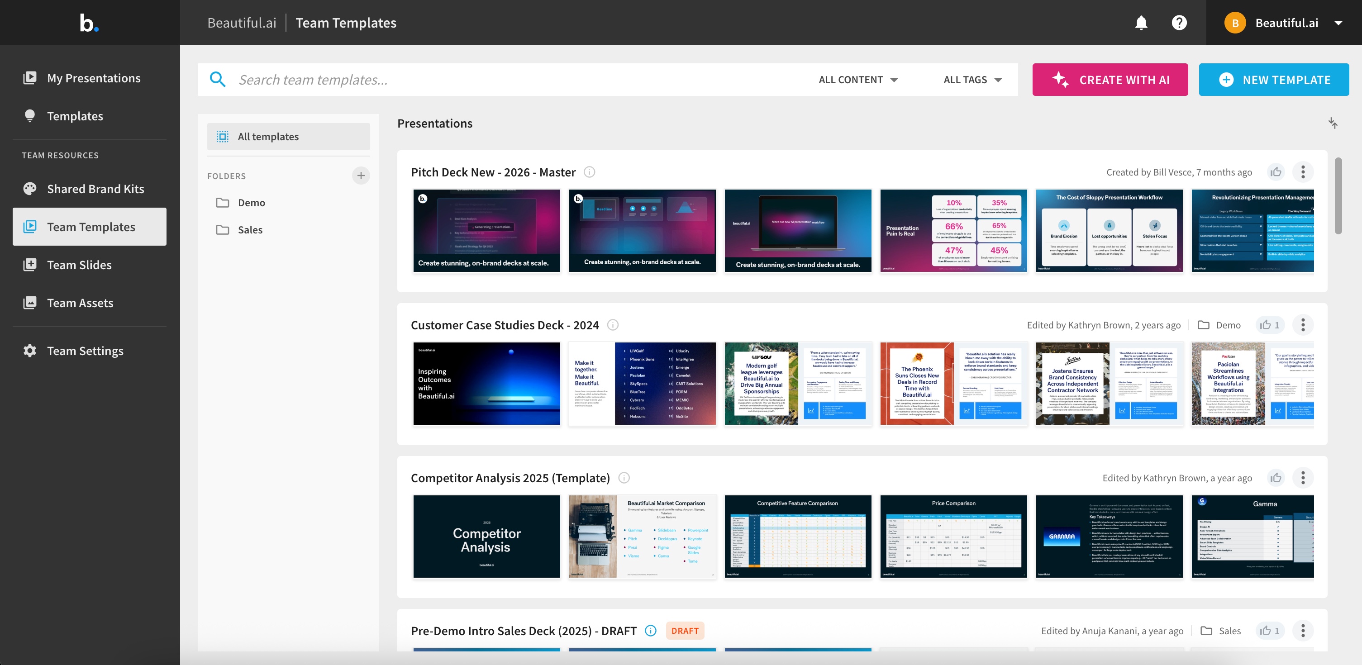Image resolution: width=1362 pixels, height=665 pixels.
Task: Open Revolutionizing Presentation Management slide thumbnail
Action: pyautogui.click(x=1252, y=230)
